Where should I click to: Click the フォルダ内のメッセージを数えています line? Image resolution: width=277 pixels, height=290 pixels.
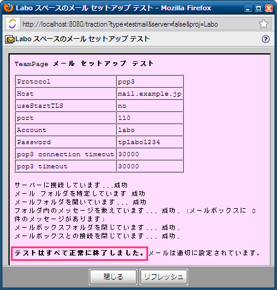135,215
